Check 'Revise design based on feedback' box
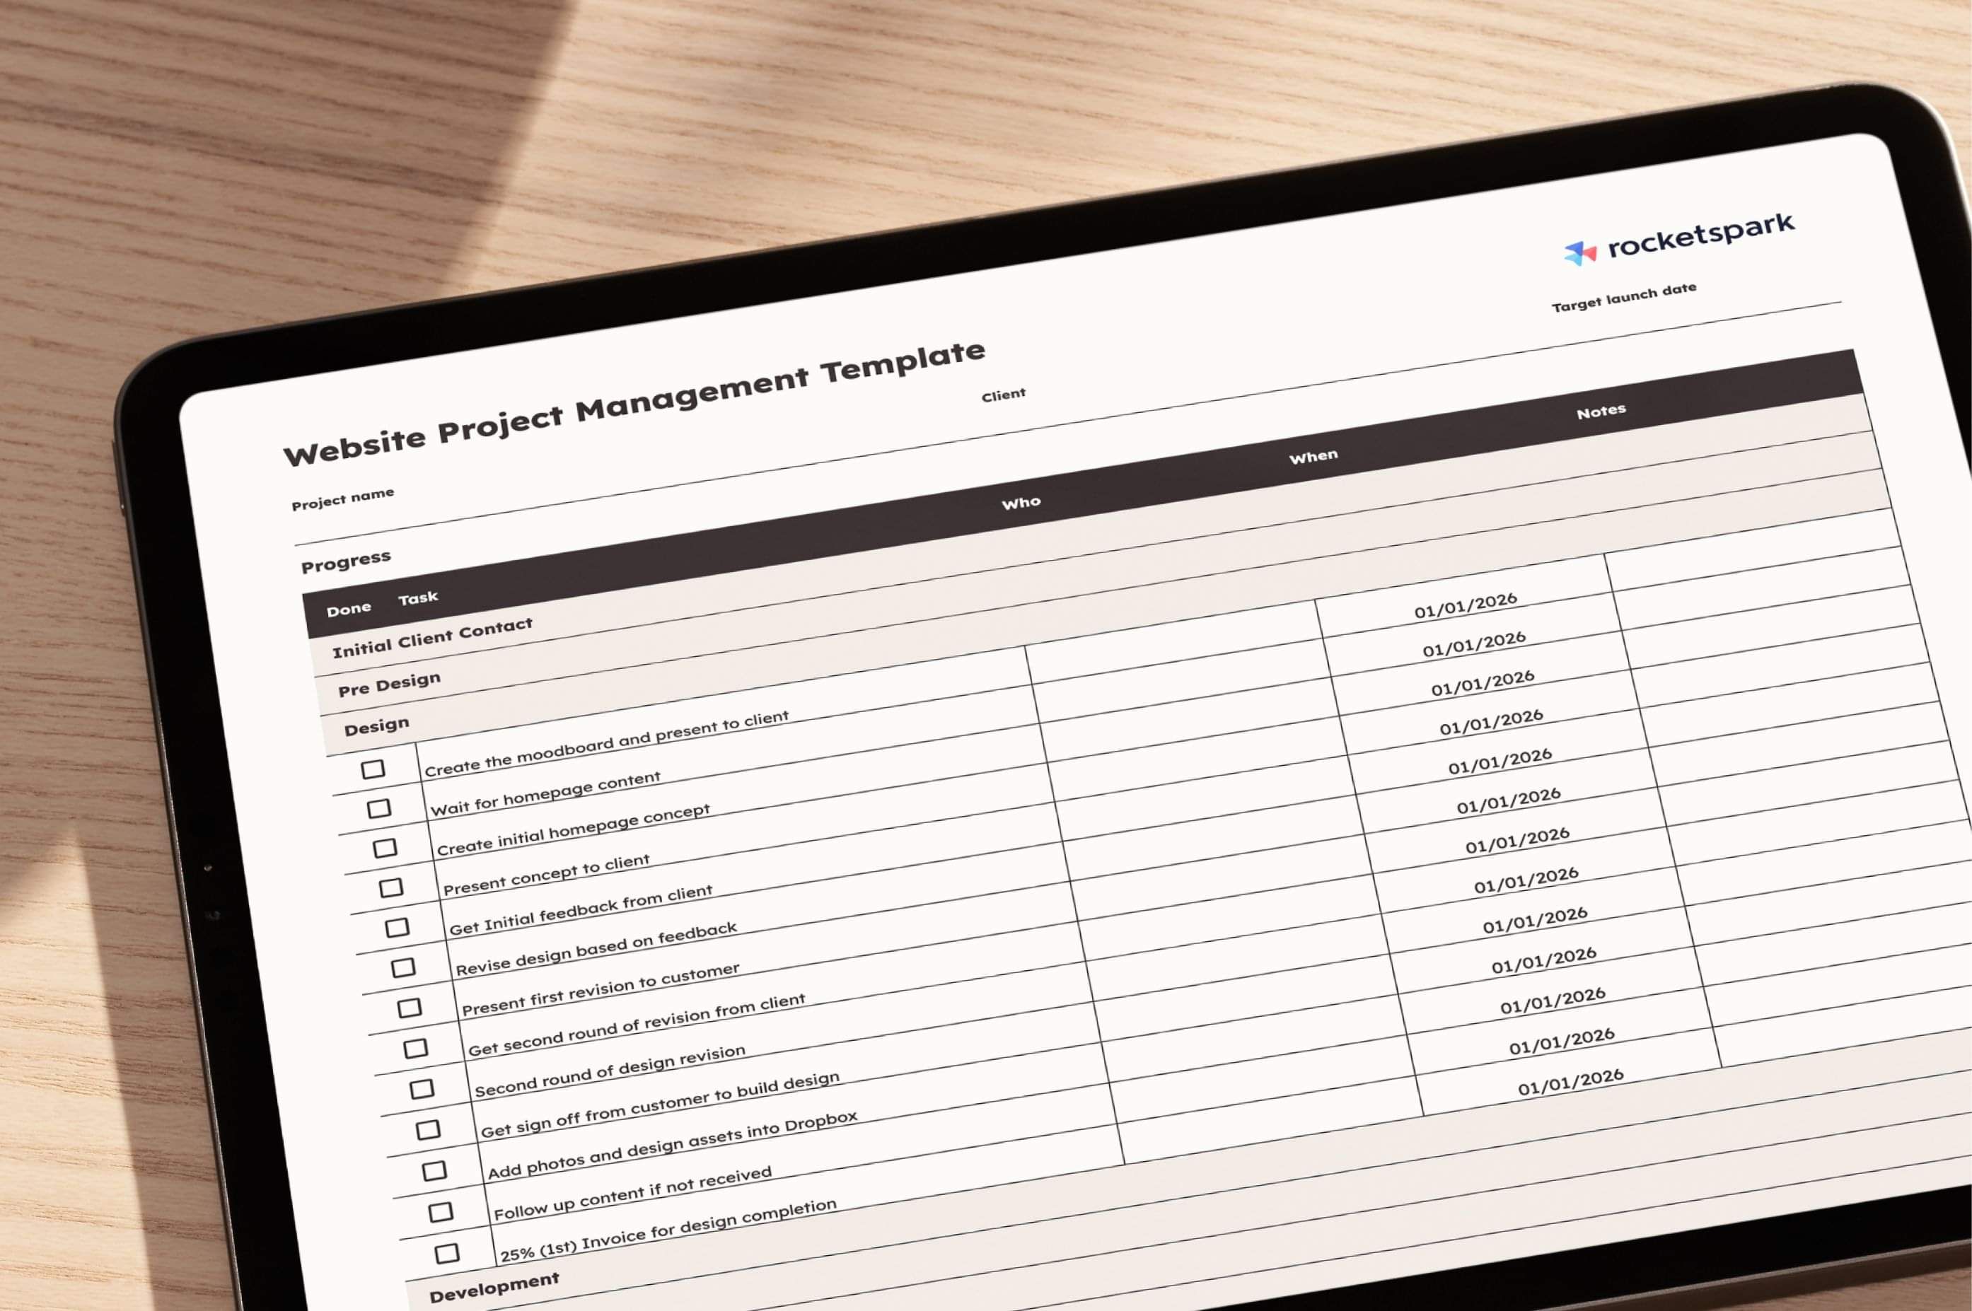1972x1311 pixels. (403, 967)
